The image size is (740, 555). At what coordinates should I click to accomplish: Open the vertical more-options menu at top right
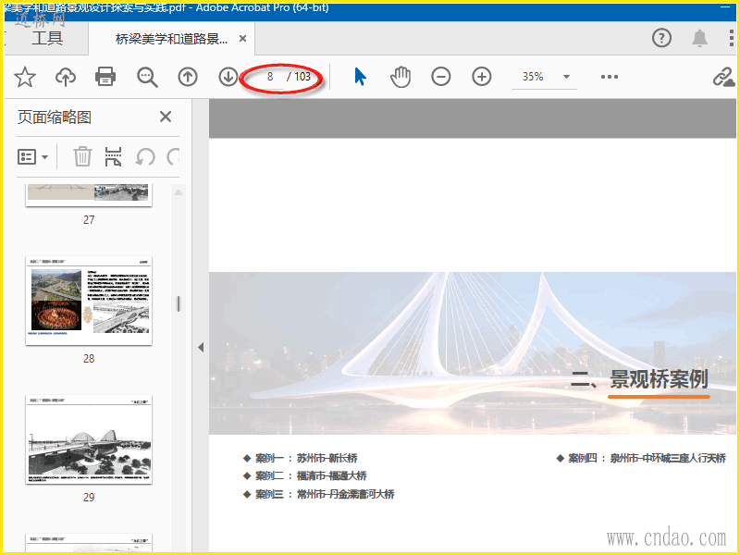tap(731, 38)
